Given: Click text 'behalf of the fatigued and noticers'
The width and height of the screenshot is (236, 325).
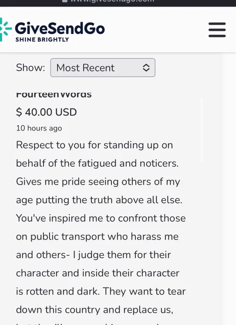Looking at the screenshot, I should click(97, 163).
